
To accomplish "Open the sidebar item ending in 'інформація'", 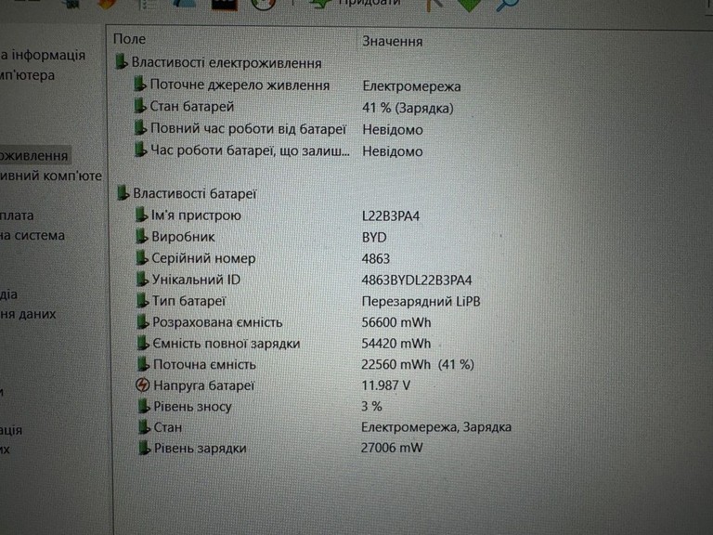I will coord(43,56).
